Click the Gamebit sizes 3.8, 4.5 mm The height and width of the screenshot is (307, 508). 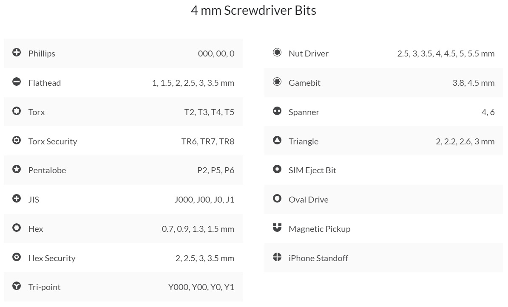coord(474,83)
